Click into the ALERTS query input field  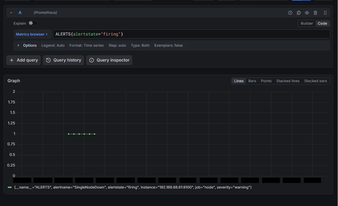191,34
